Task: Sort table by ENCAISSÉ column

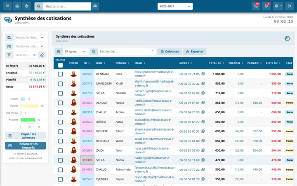Action: [x=236, y=63]
